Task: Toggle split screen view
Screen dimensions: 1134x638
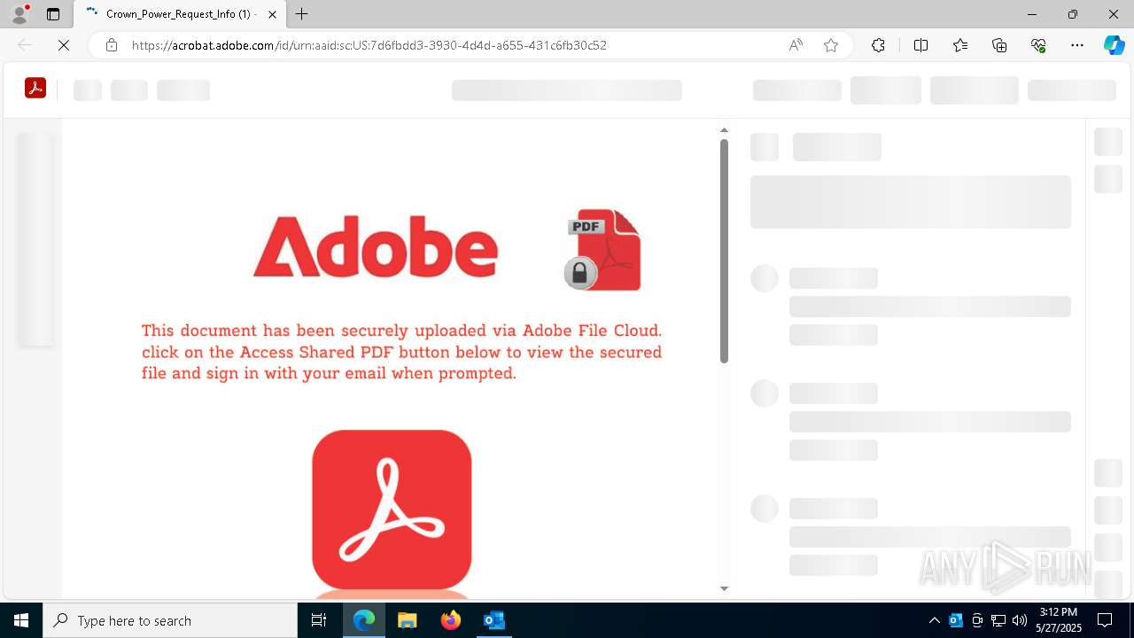Action: click(920, 45)
